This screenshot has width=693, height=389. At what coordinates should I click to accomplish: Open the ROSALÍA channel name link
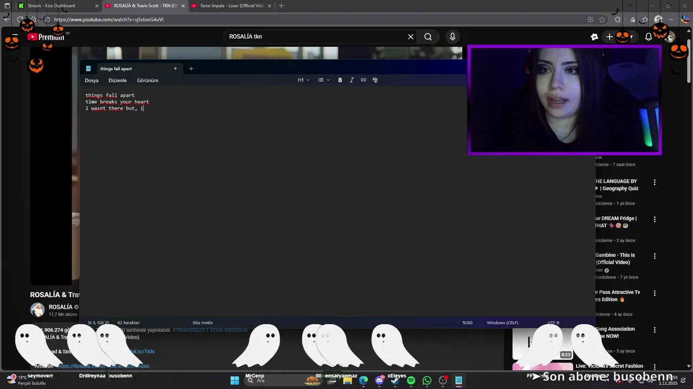[61, 307]
